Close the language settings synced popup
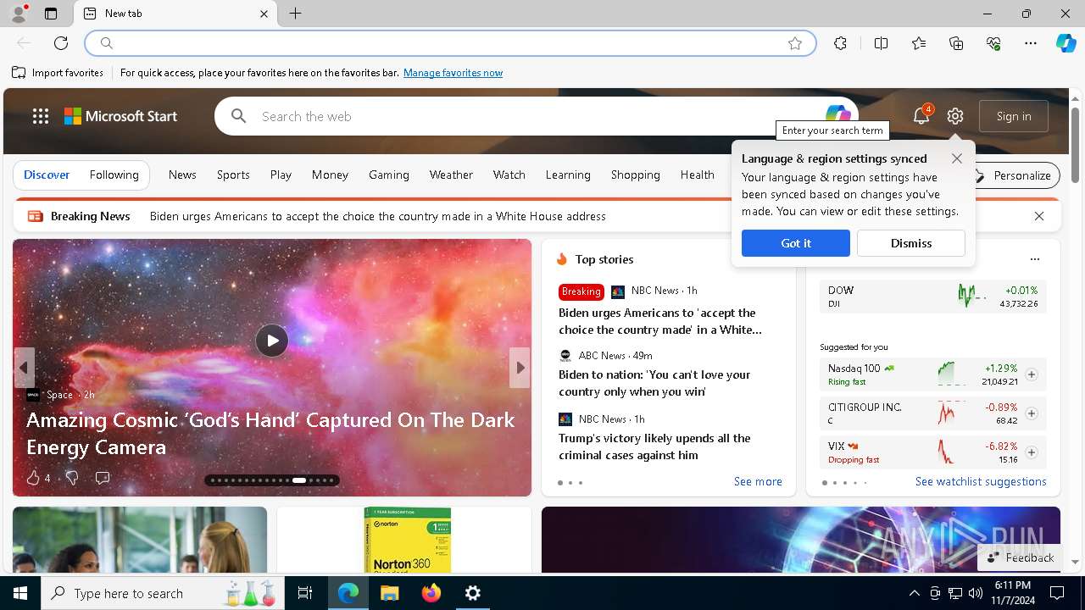The width and height of the screenshot is (1085, 610). coord(957,158)
